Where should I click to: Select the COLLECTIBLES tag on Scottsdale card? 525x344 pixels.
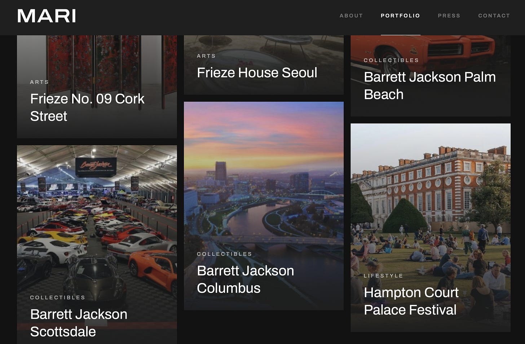tap(58, 297)
